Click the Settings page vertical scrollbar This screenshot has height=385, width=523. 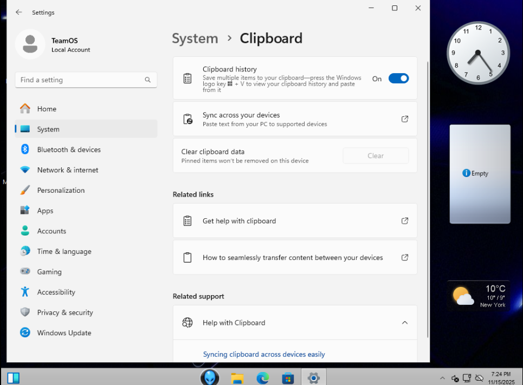[428, 200]
